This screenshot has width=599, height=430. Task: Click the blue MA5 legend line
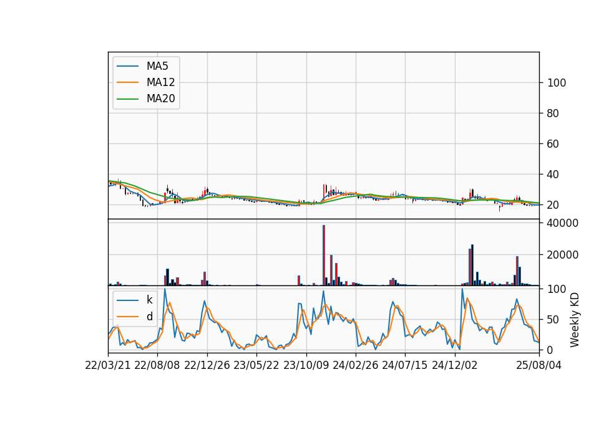click(x=127, y=66)
